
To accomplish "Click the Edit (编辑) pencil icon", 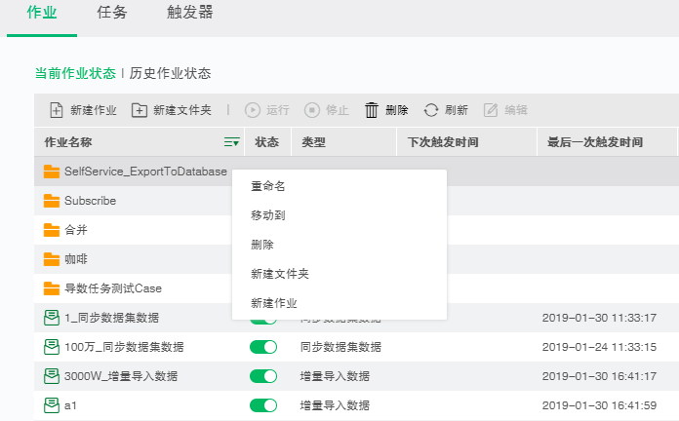I will click(x=492, y=111).
